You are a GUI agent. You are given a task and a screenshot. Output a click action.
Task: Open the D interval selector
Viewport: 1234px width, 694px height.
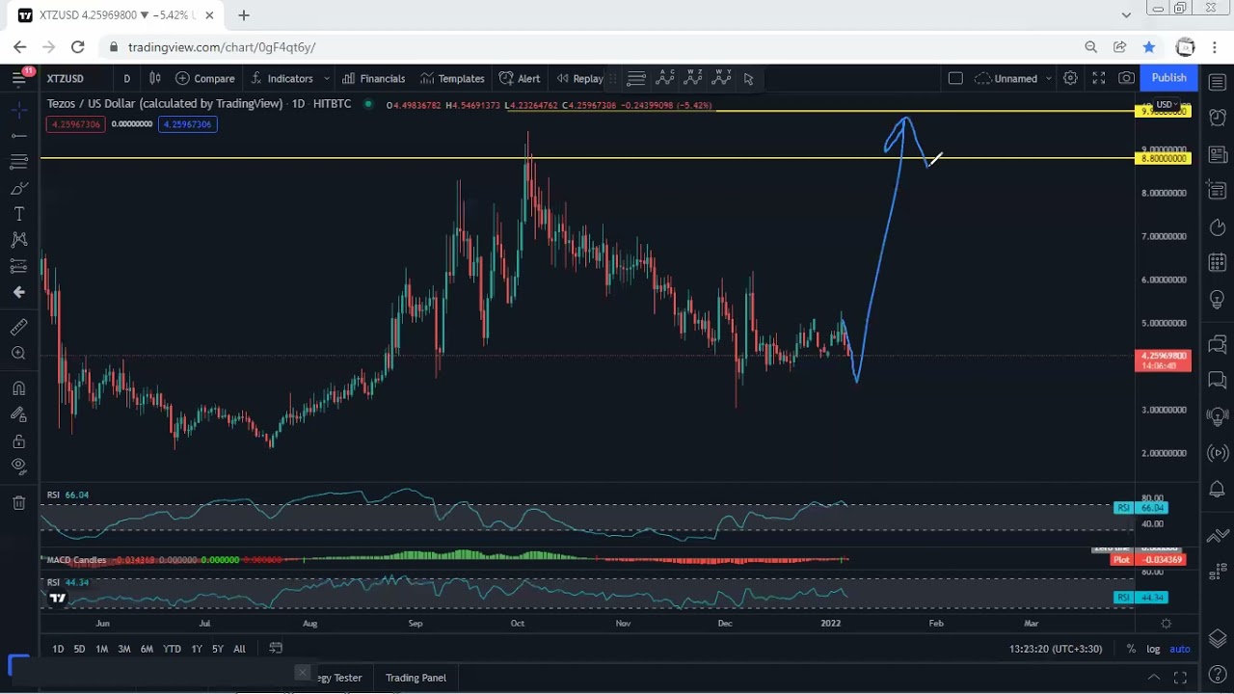(126, 78)
